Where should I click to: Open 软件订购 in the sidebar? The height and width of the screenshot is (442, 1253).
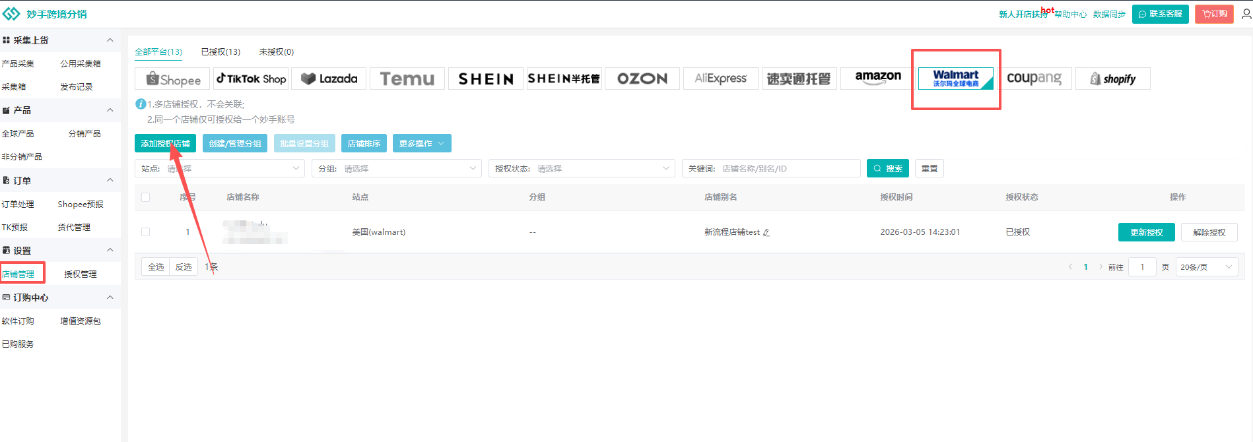coord(18,321)
